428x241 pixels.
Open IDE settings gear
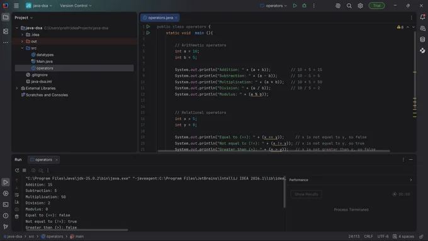pos(360,6)
